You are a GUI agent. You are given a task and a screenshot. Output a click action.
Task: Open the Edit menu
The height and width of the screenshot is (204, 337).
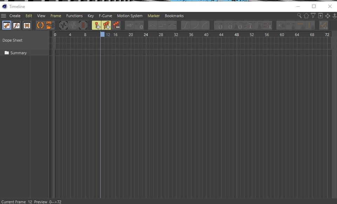(x=29, y=16)
